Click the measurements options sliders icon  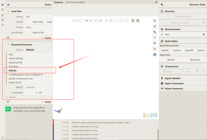204,34
